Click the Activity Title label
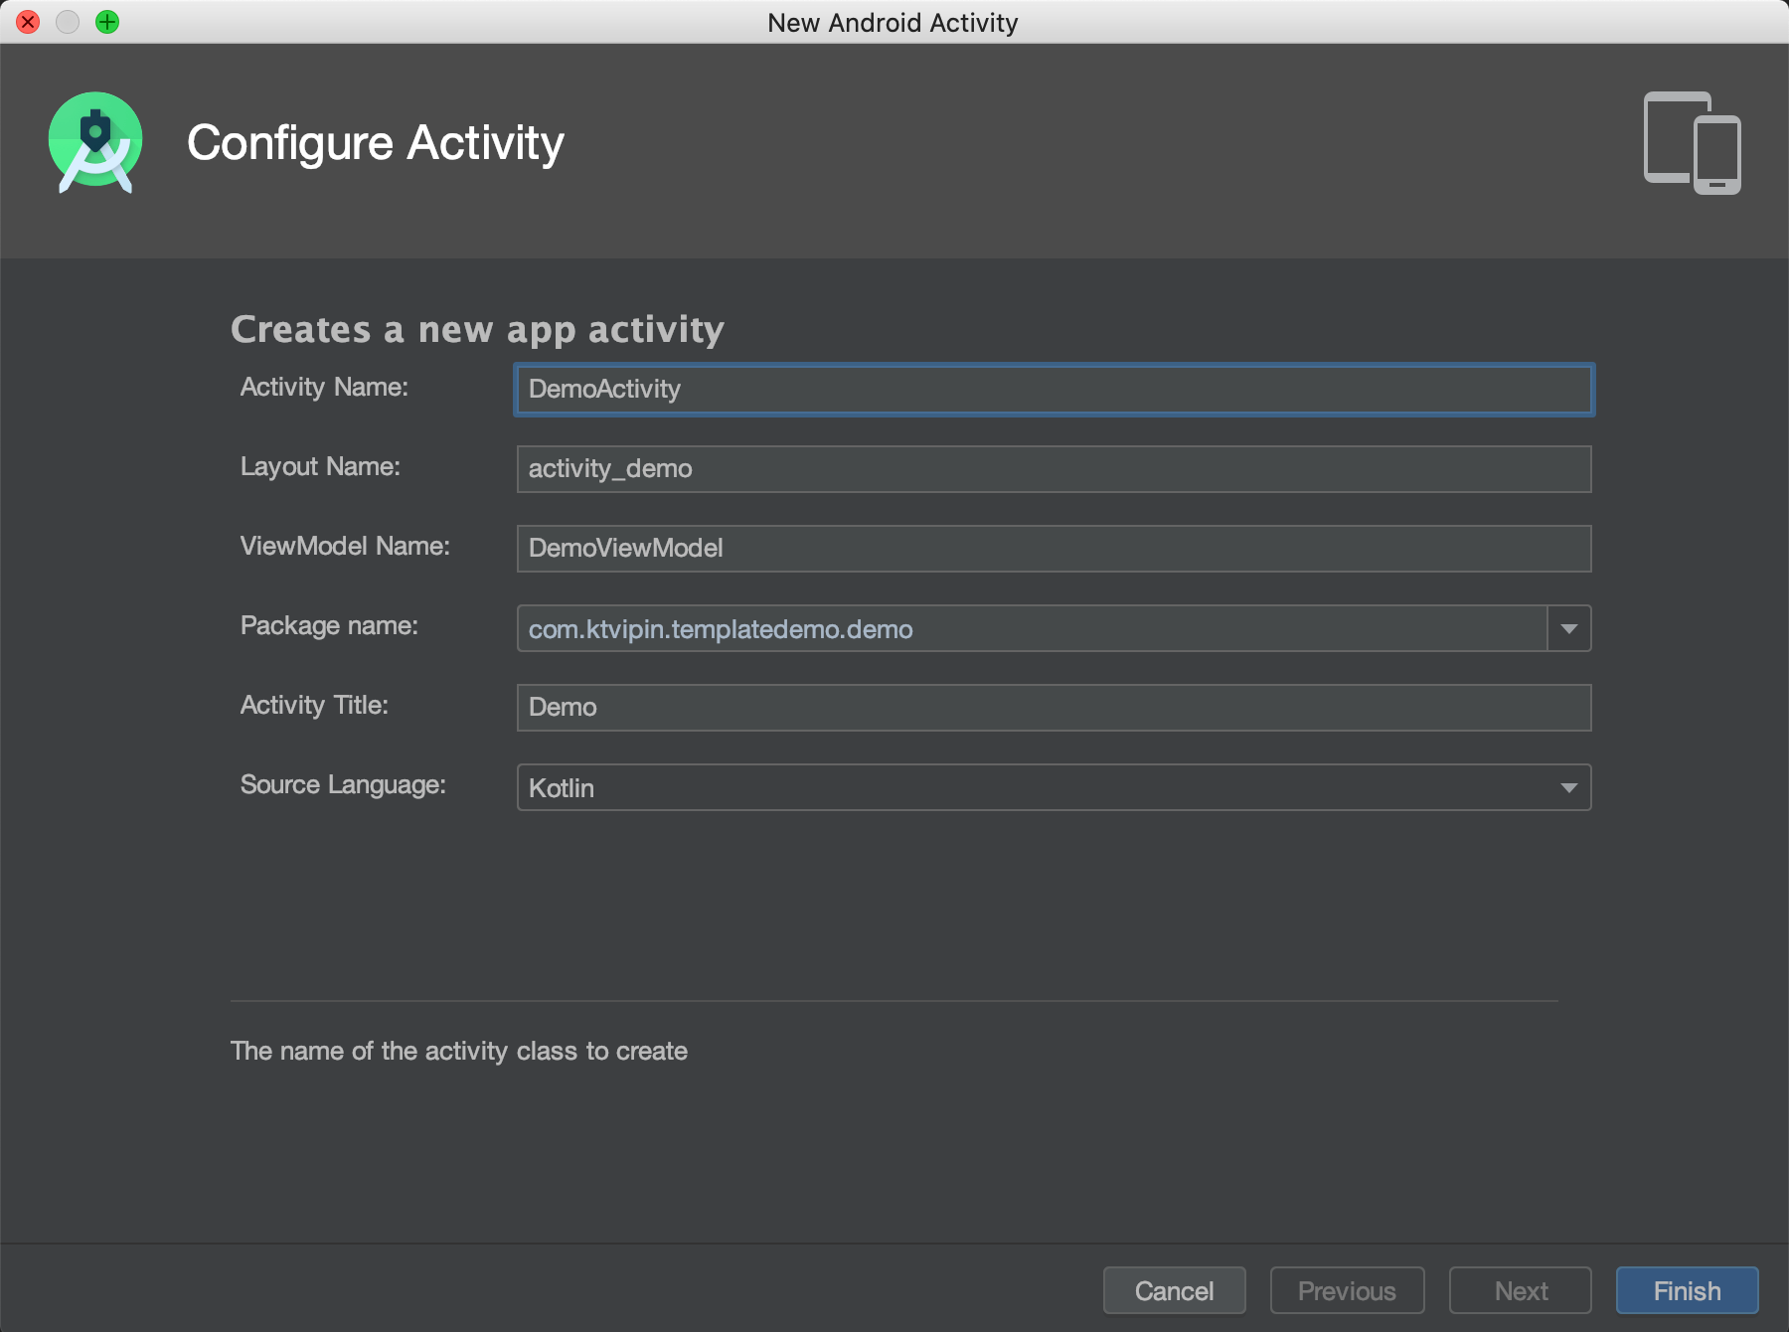 (314, 705)
